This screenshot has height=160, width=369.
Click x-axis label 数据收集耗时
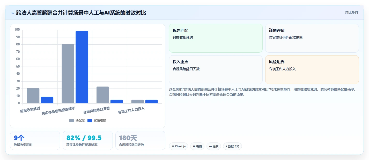point(30,109)
